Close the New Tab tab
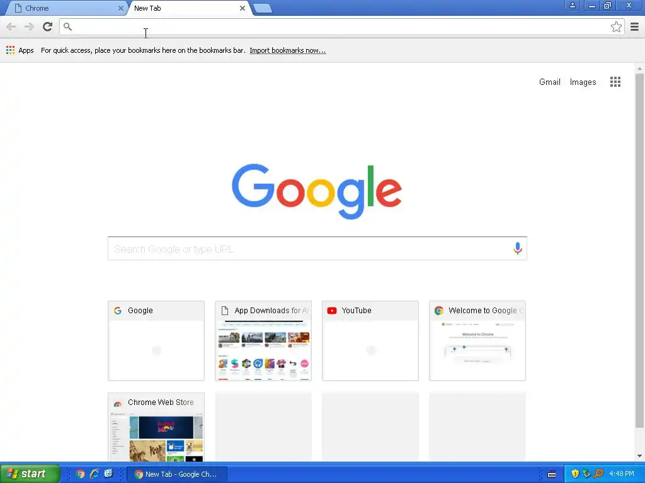 (x=243, y=8)
